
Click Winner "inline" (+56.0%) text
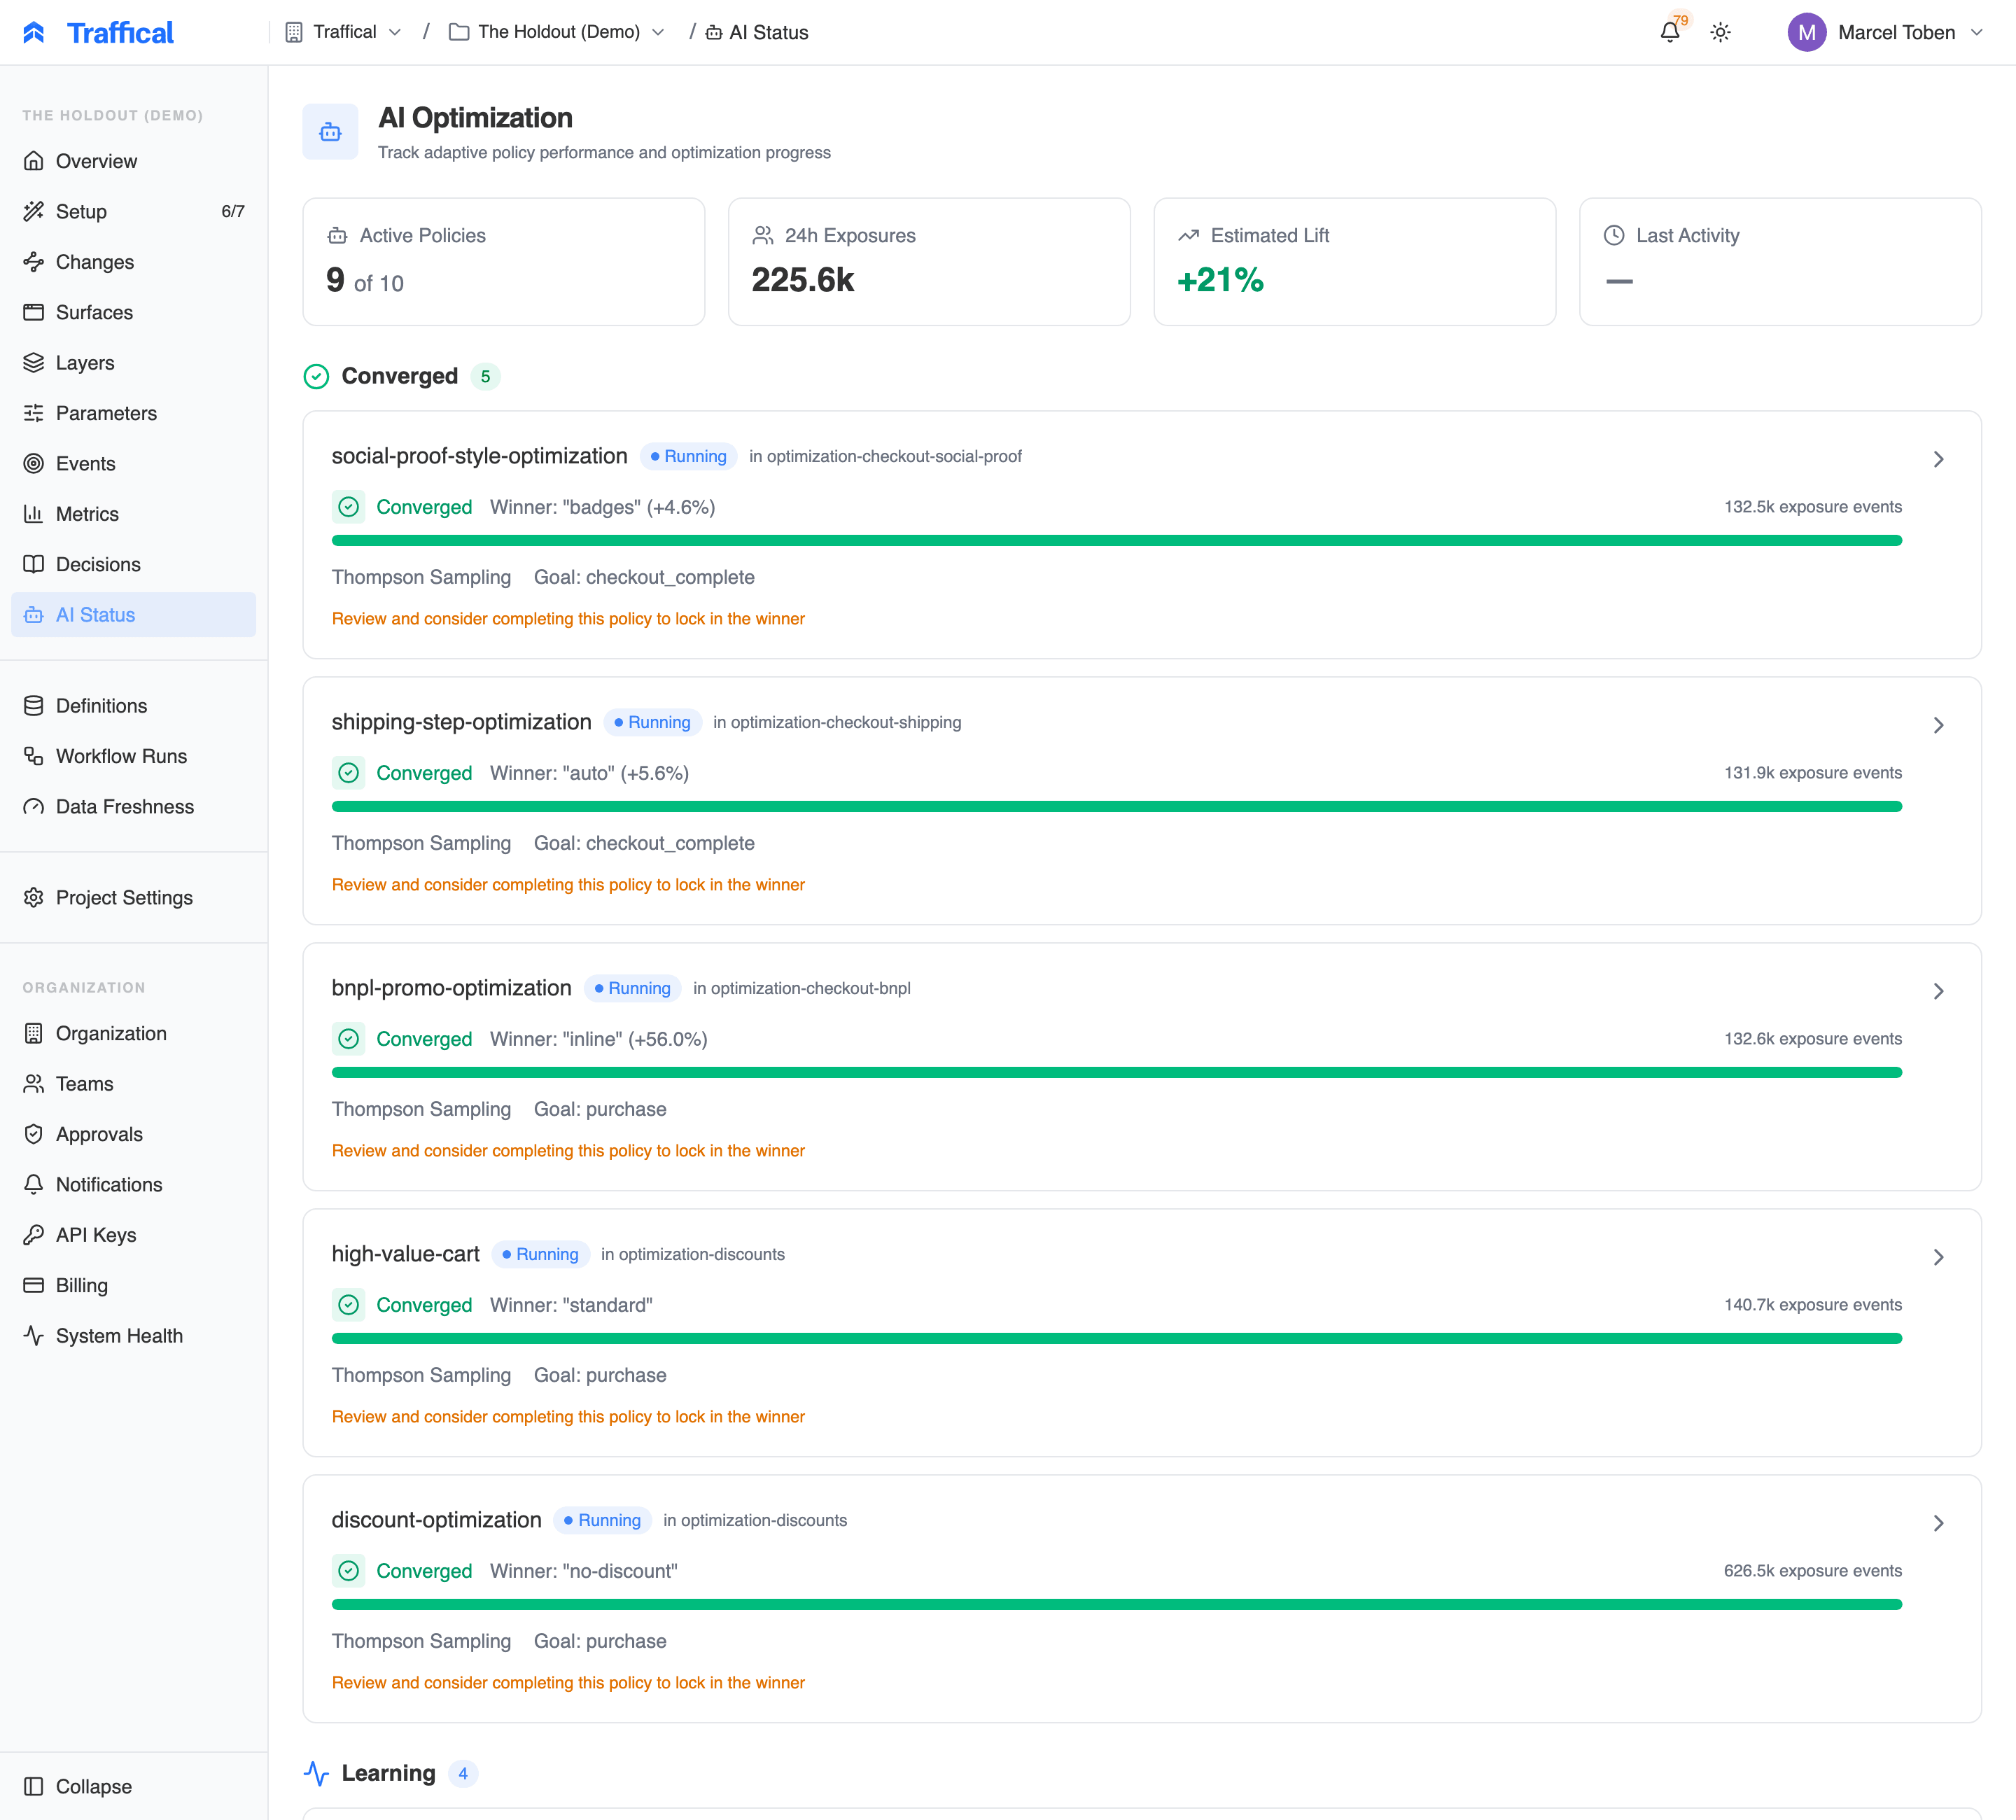tap(598, 1039)
